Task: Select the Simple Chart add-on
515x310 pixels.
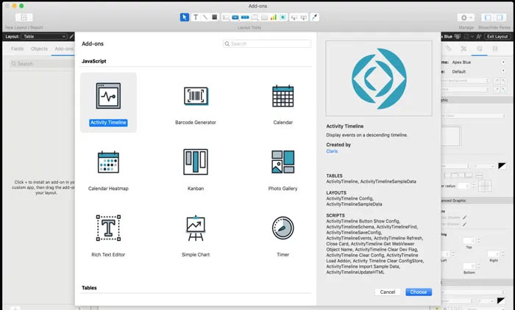Action: (x=196, y=235)
